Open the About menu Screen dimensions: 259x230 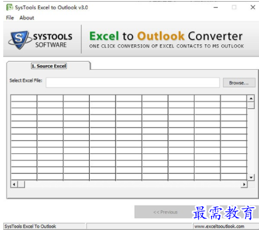pos(26,18)
